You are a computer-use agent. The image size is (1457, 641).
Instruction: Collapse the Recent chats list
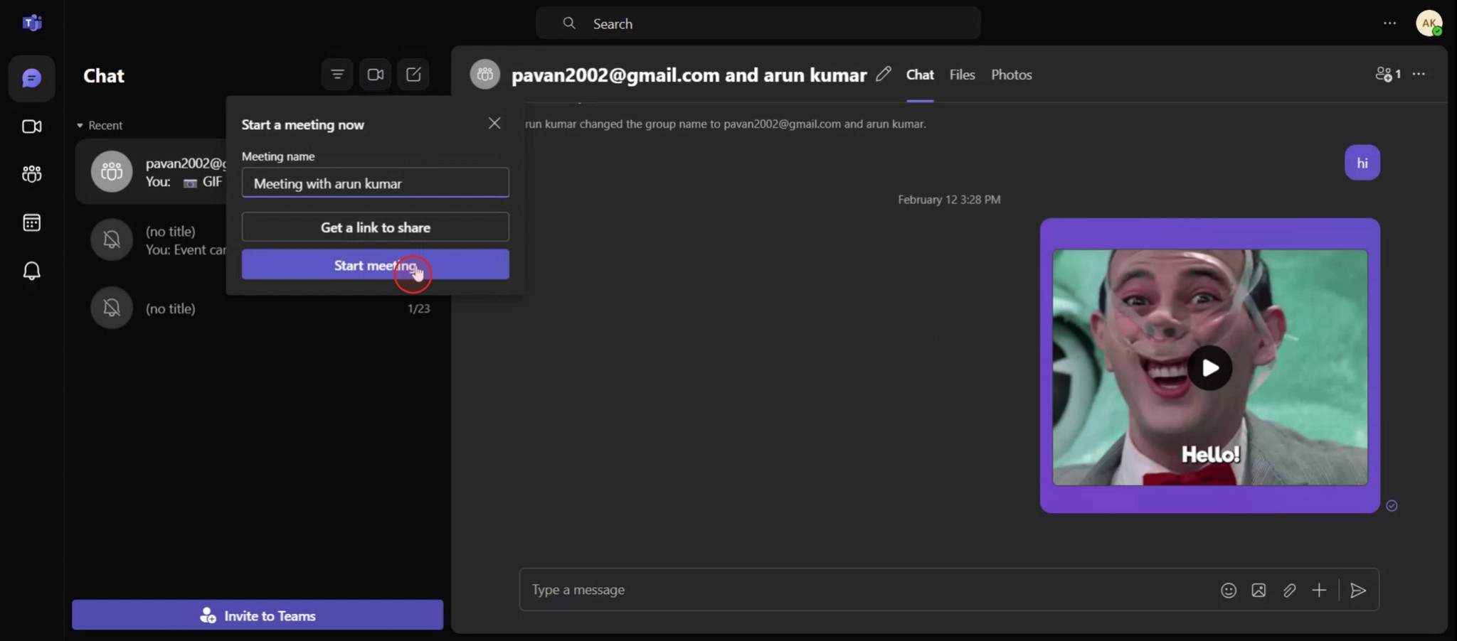[80, 125]
